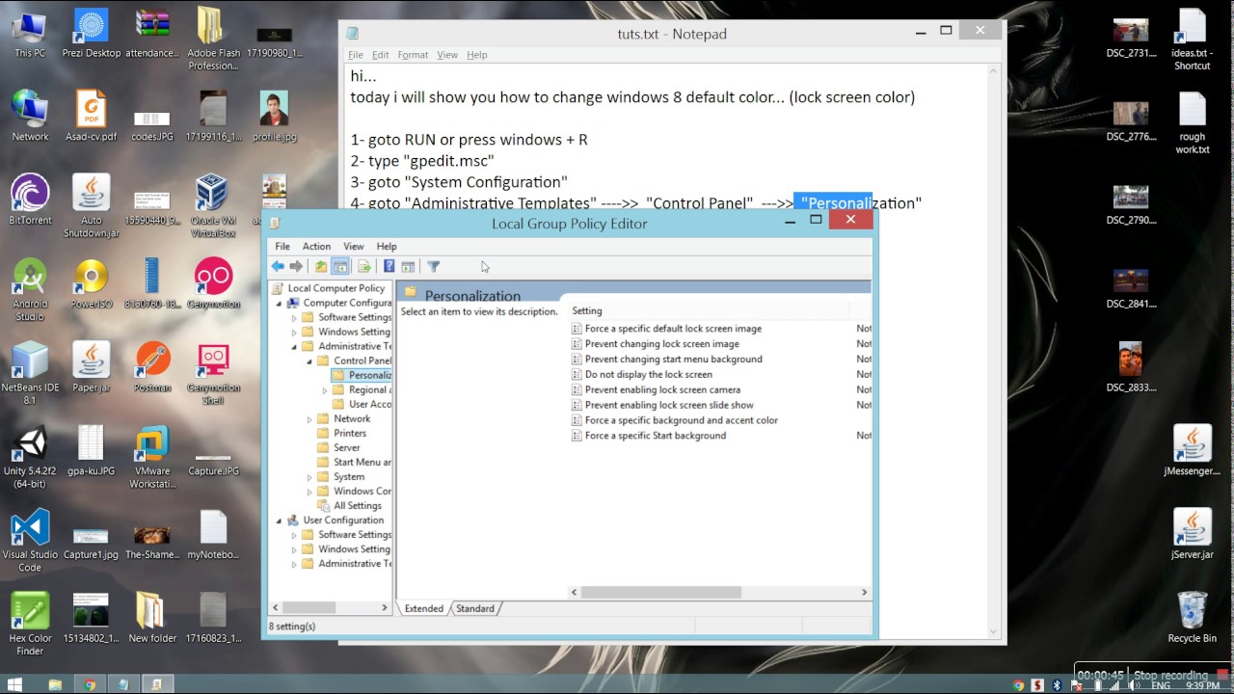Select the Postman desktop icon
This screenshot has width=1234, height=694.
(152, 367)
